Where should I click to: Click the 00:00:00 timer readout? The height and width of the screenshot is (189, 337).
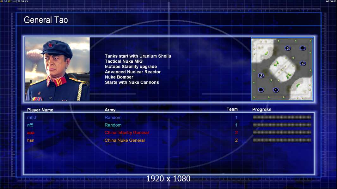point(331,1)
